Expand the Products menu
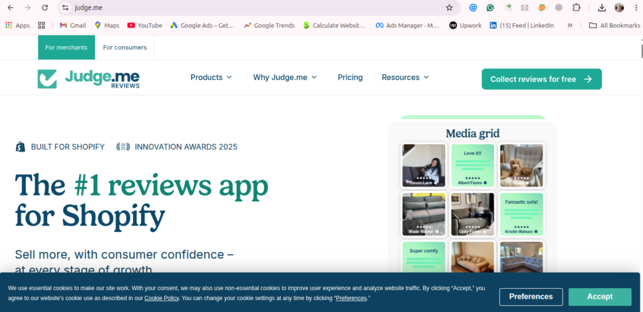Image resolution: width=643 pixels, height=312 pixels. [x=211, y=77]
